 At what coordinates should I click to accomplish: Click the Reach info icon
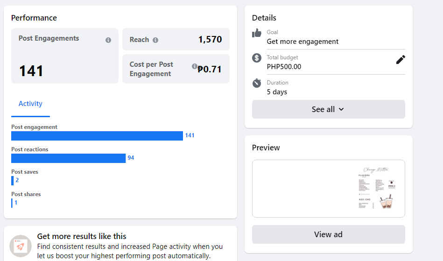coord(155,40)
